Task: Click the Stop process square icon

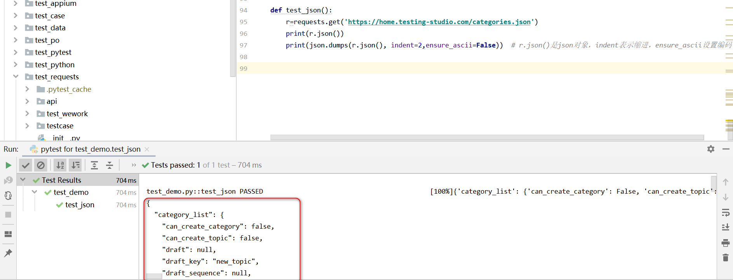Action: click(x=8, y=215)
